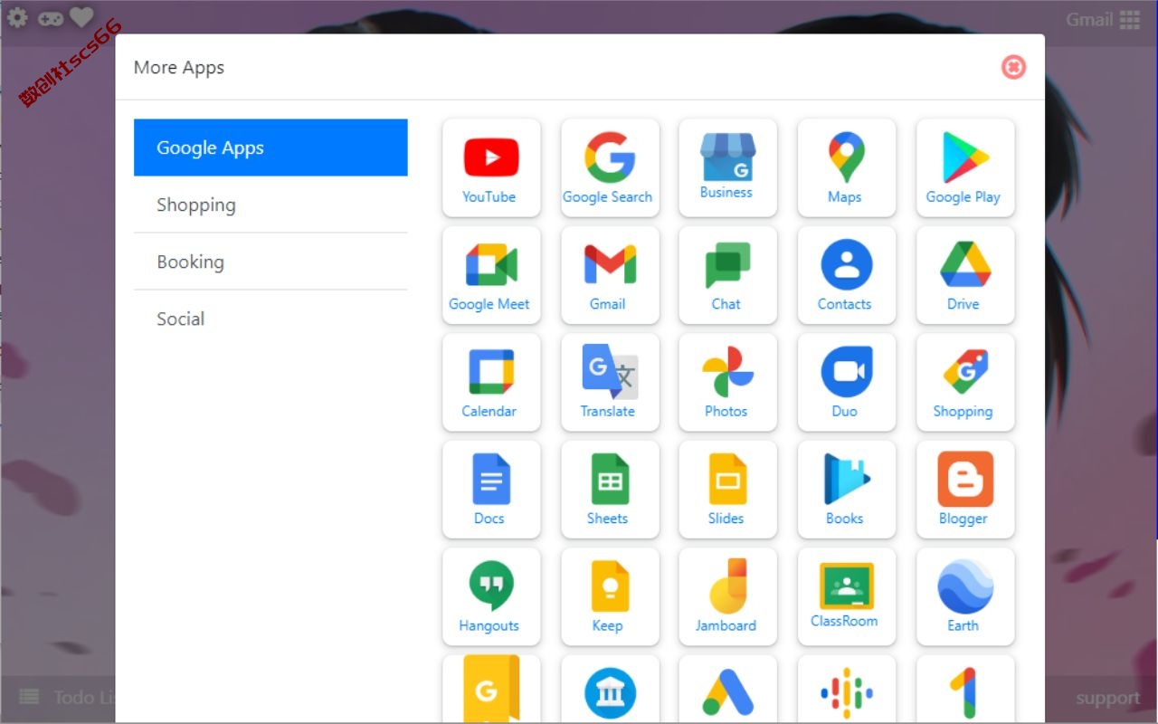Image resolution: width=1158 pixels, height=724 pixels.
Task: Open the Calendar app tile
Action: tap(491, 382)
